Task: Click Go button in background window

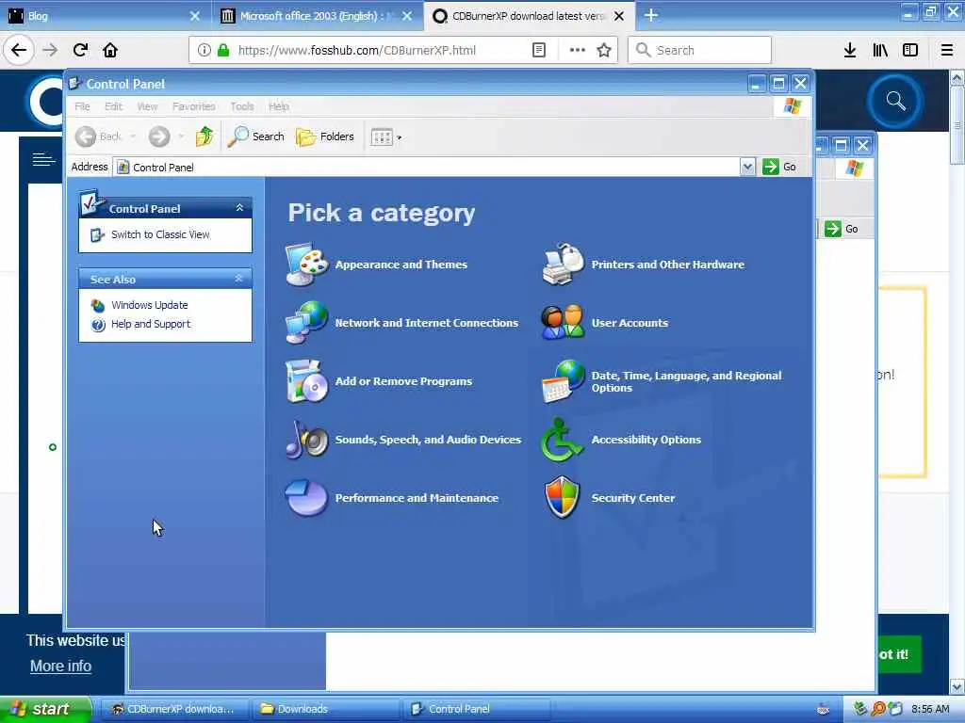Action: coord(842,229)
